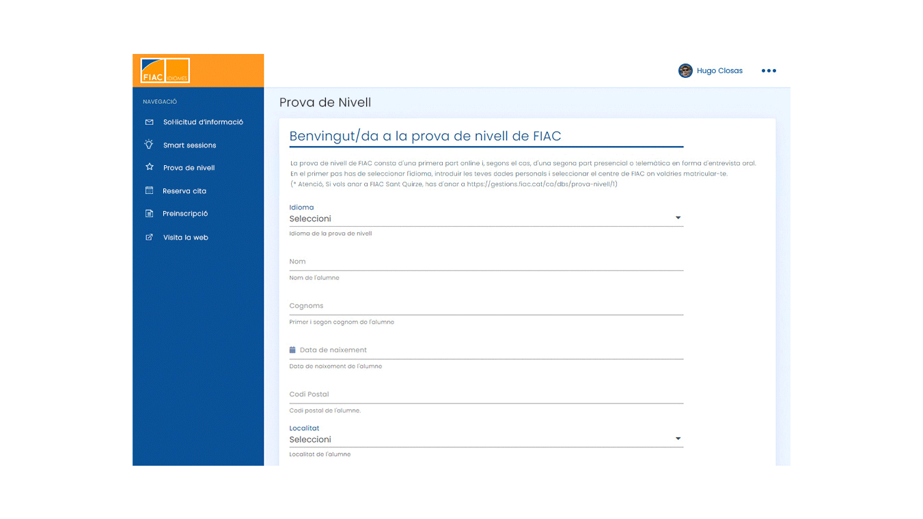
Task: Click the Codi Postal input field
Action: tap(486, 394)
